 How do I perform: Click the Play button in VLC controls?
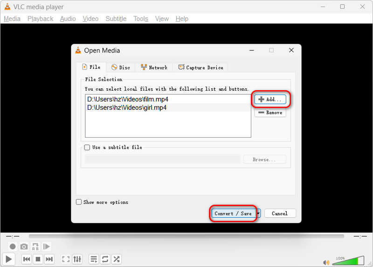(x=8, y=259)
